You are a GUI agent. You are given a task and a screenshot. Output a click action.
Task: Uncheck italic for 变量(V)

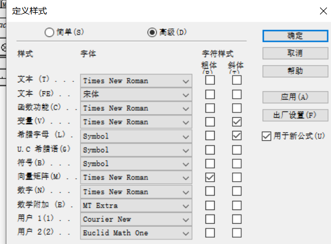[x=237, y=122]
